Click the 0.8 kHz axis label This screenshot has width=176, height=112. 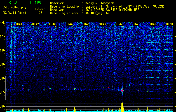point(2,78)
